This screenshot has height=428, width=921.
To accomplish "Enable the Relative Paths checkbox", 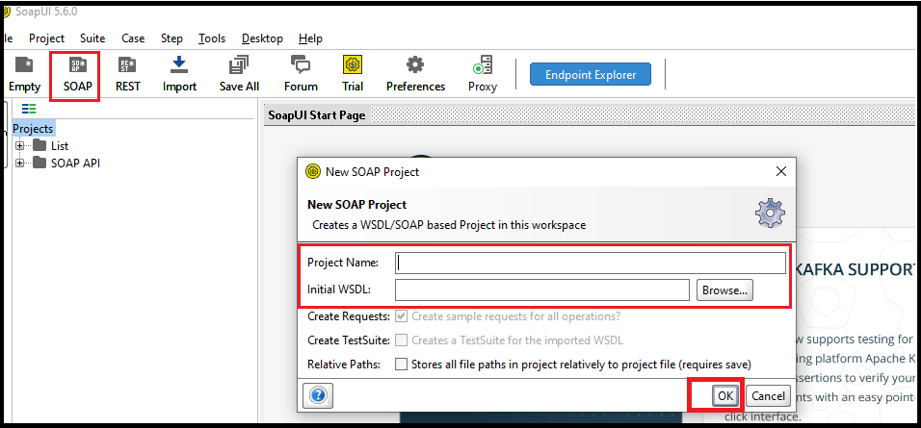I will click(401, 365).
